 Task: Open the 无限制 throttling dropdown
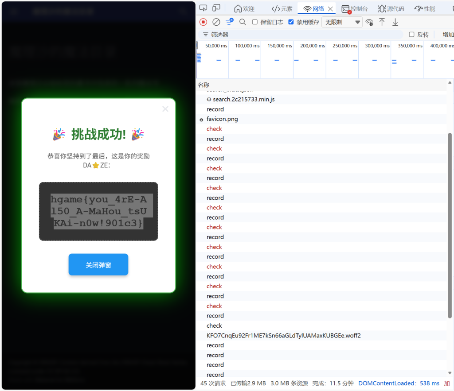[x=343, y=22]
